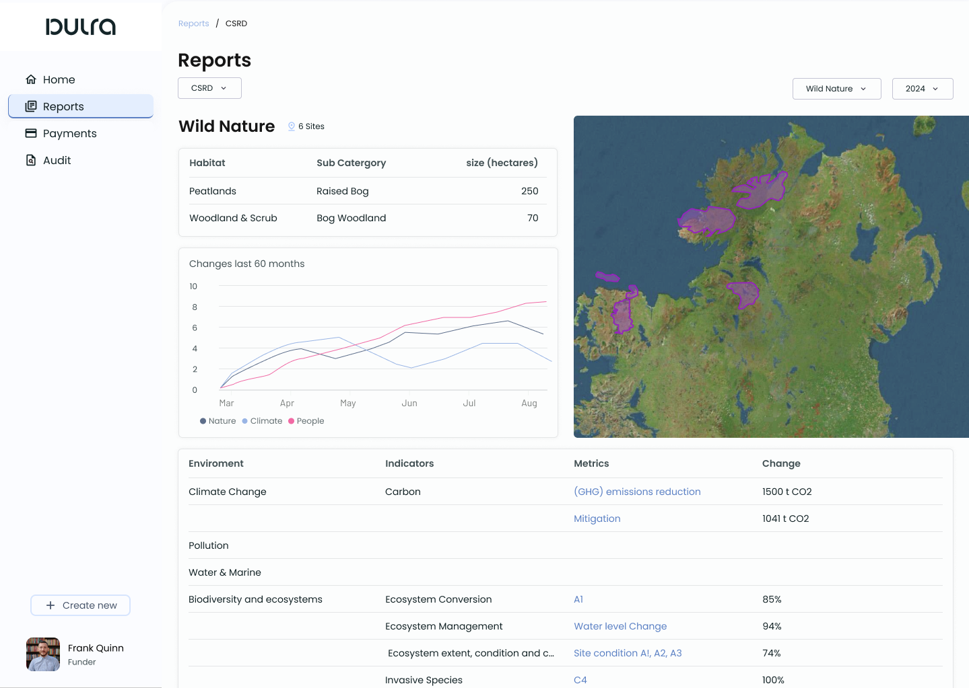This screenshot has height=688, width=969.
Task: Toggle the Climate series in chart legend
Action: (x=262, y=421)
